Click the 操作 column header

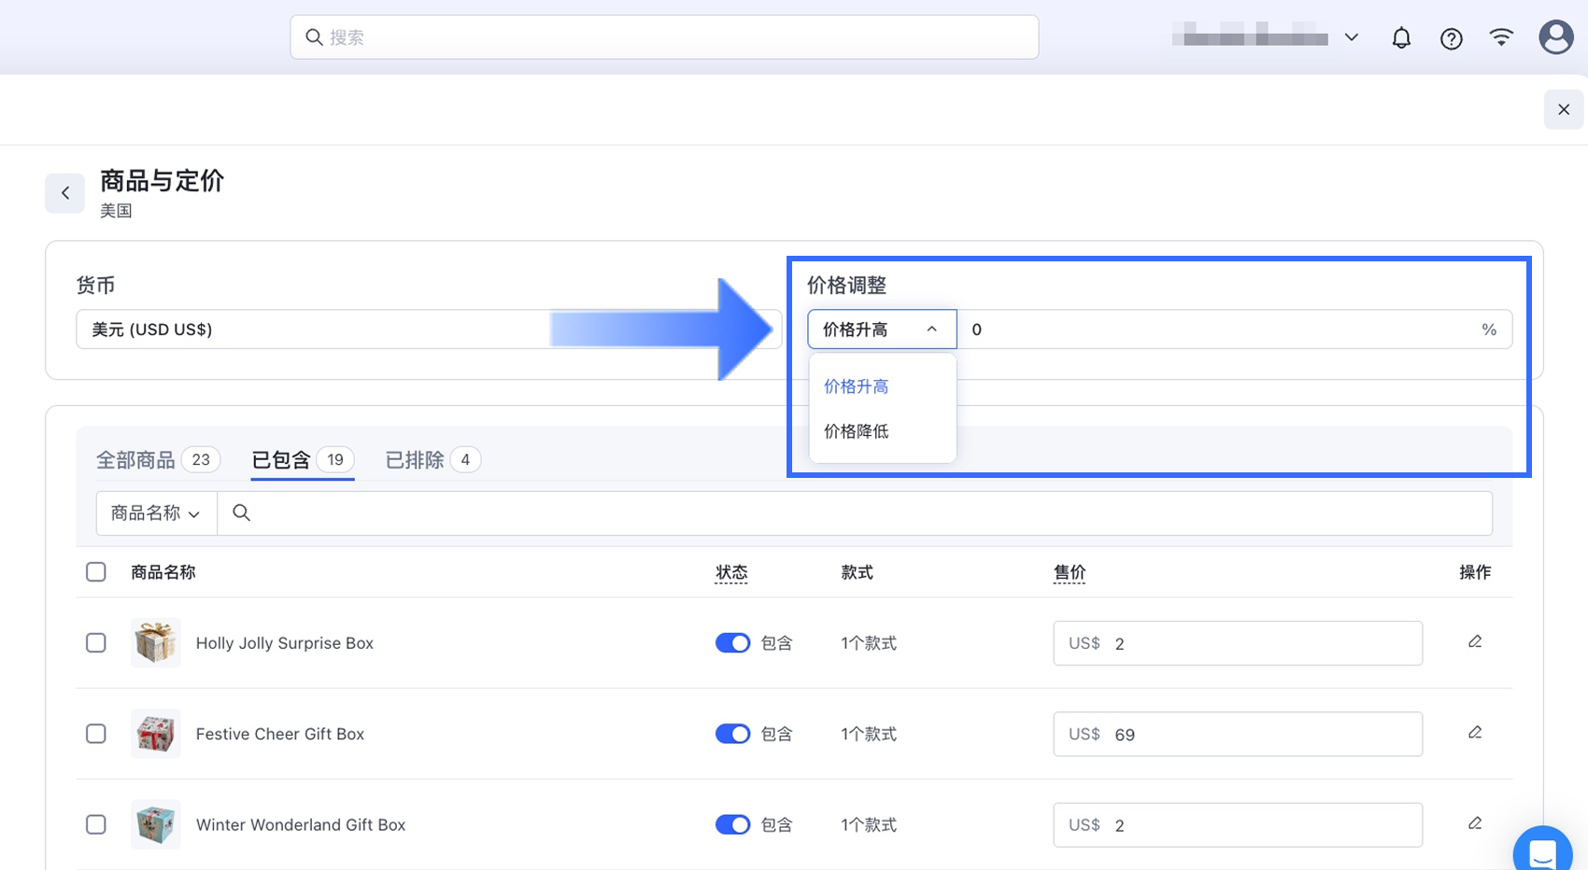tap(1475, 572)
